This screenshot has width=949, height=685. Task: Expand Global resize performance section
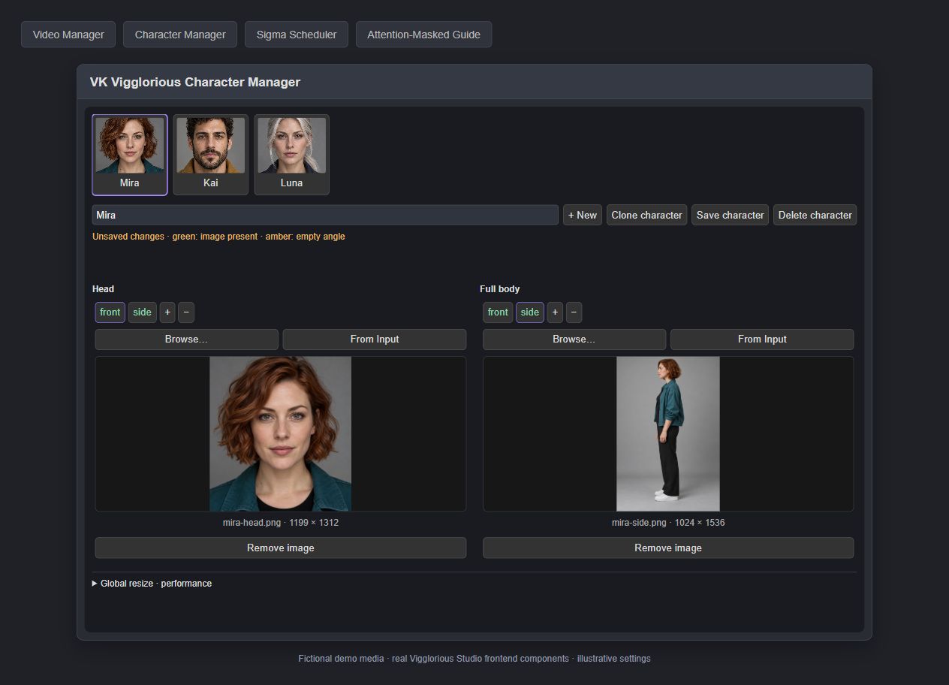click(x=152, y=584)
